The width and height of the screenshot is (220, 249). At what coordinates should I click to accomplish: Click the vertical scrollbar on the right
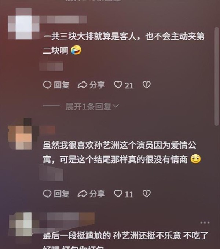coord(217,76)
